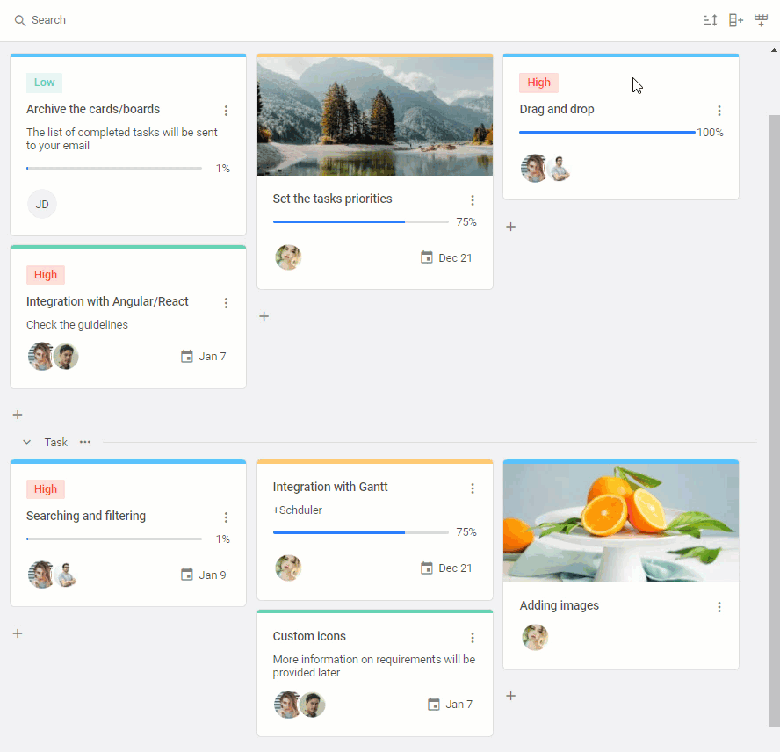Add card below Integration with Angular/React card
Screen dimensions: 780x752
(x=18, y=415)
